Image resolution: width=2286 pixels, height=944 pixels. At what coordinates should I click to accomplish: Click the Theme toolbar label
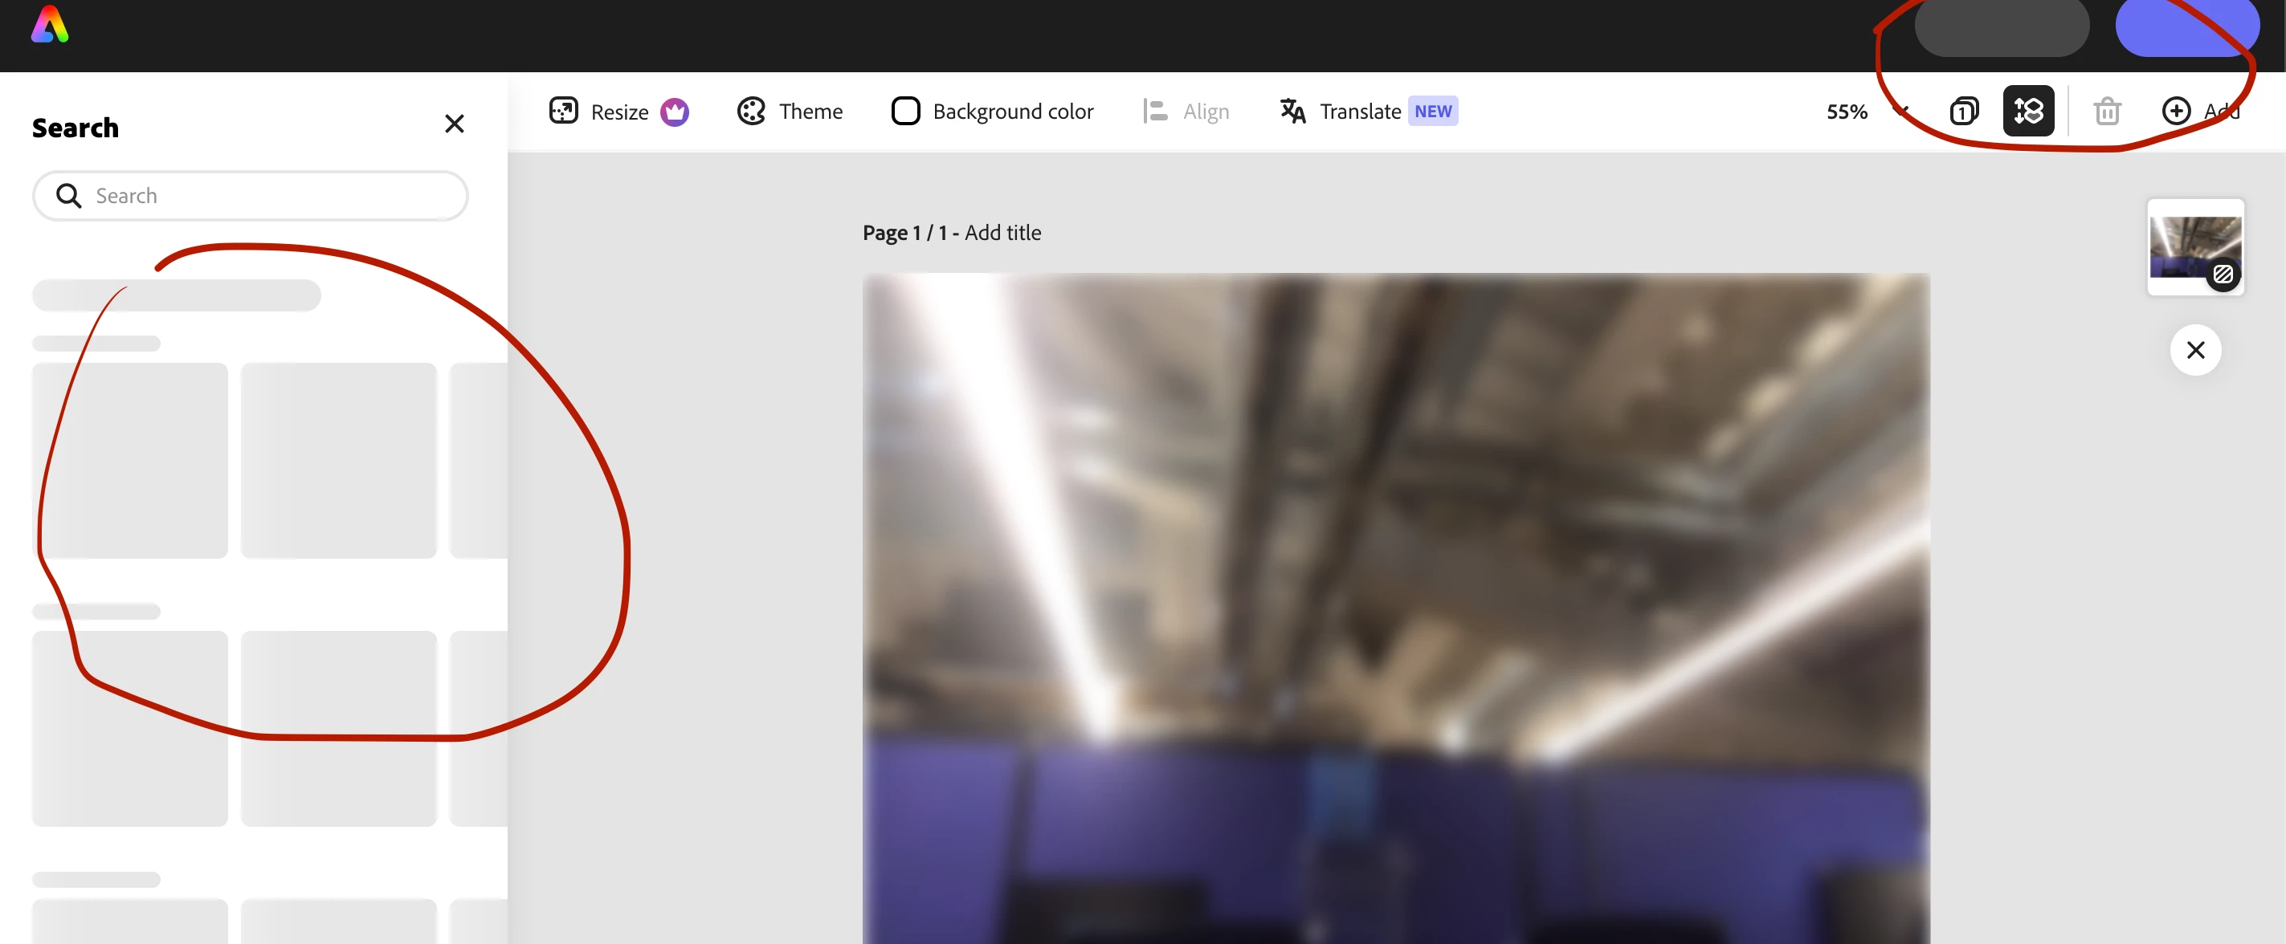(810, 111)
